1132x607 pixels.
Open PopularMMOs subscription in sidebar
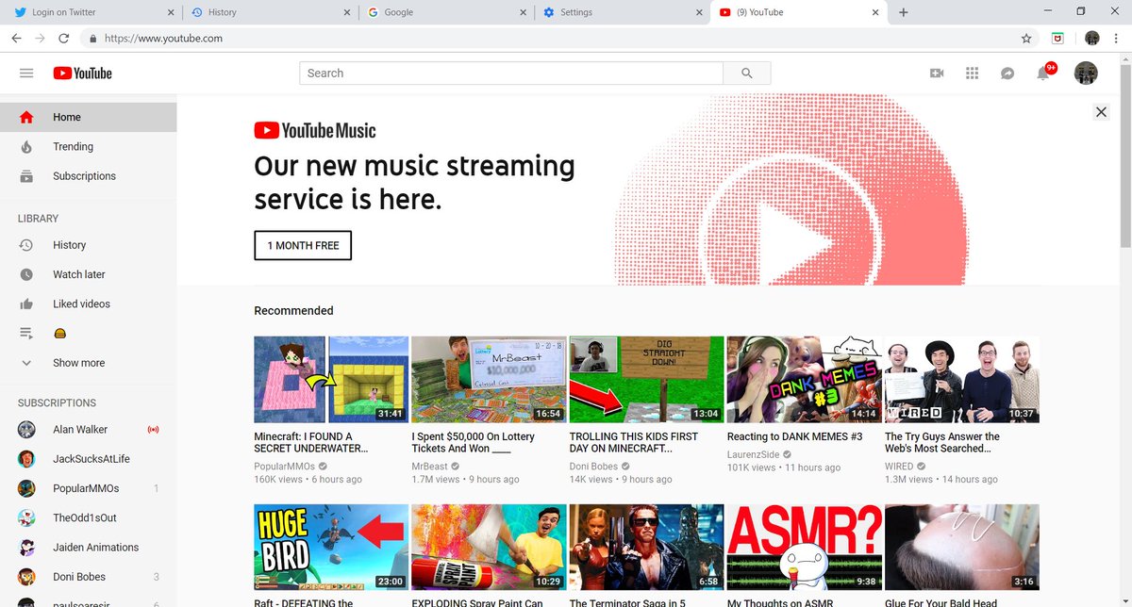tap(88, 488)
